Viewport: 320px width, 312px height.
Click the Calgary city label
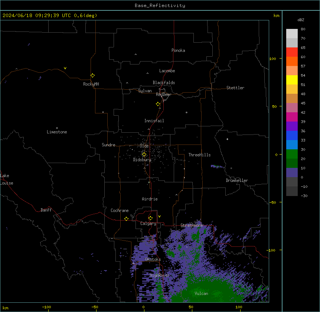coord(148,223)
